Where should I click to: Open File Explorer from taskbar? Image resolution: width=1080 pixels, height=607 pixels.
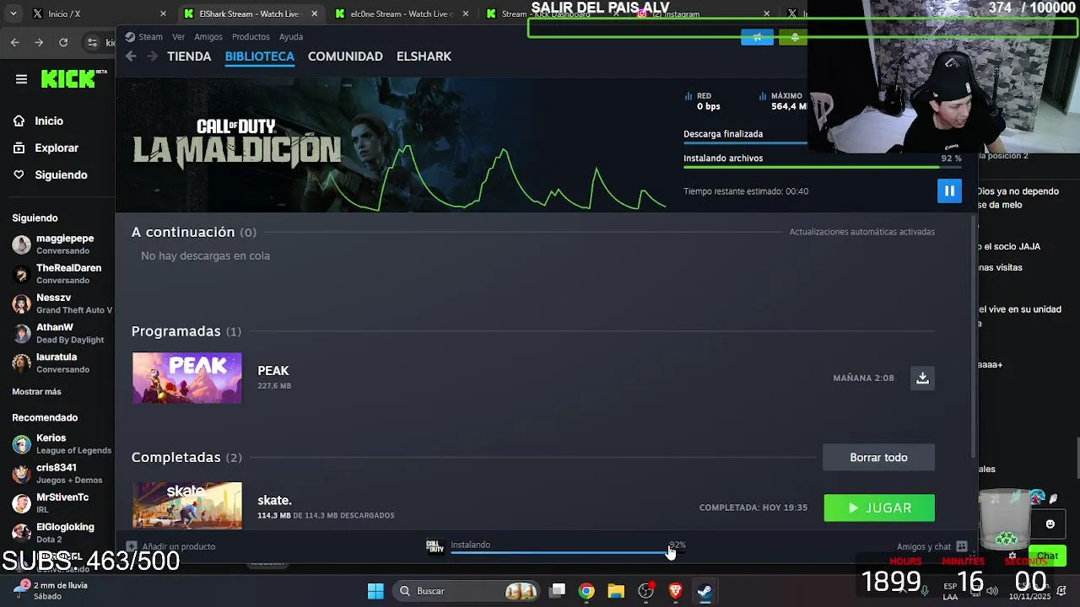(616, 591)
